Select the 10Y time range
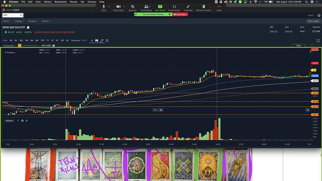Image resolution: width=322 pixels, height=181 pixels. coord(62,41)
